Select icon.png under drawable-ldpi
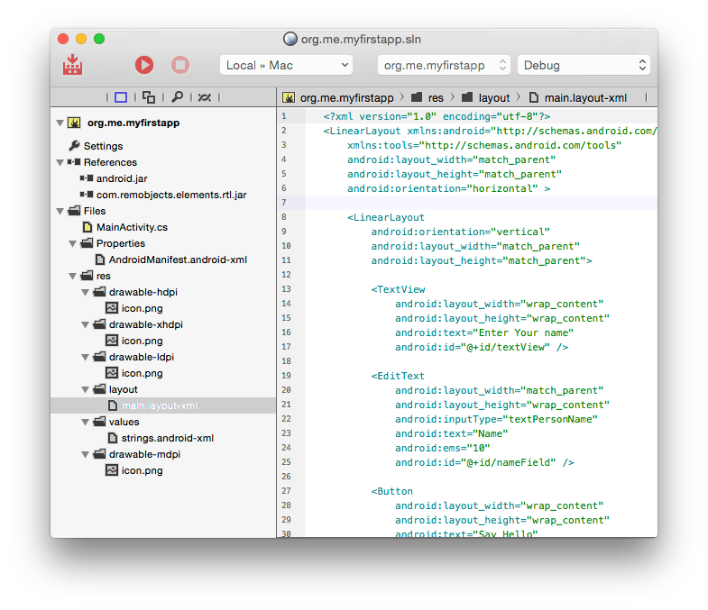Image resolution: width=708 pixels, height=610 pixels. [142, 374]
